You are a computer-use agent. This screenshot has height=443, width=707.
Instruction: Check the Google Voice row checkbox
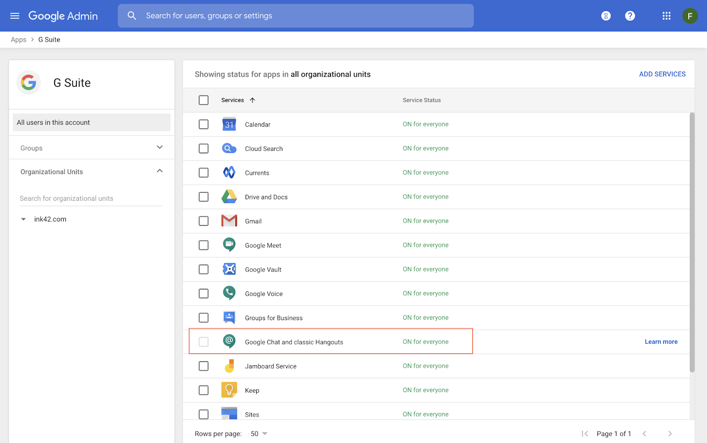coord(204,294)
